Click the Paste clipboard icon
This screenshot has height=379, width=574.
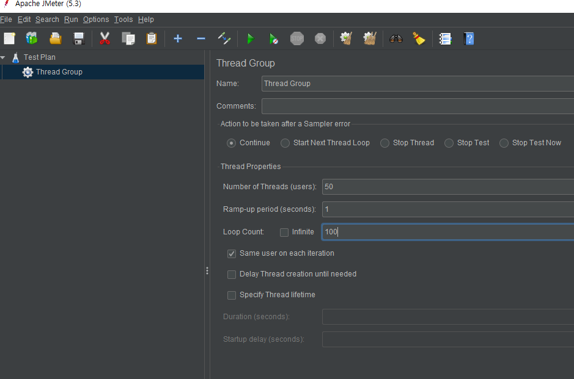(x=152, y=38)
